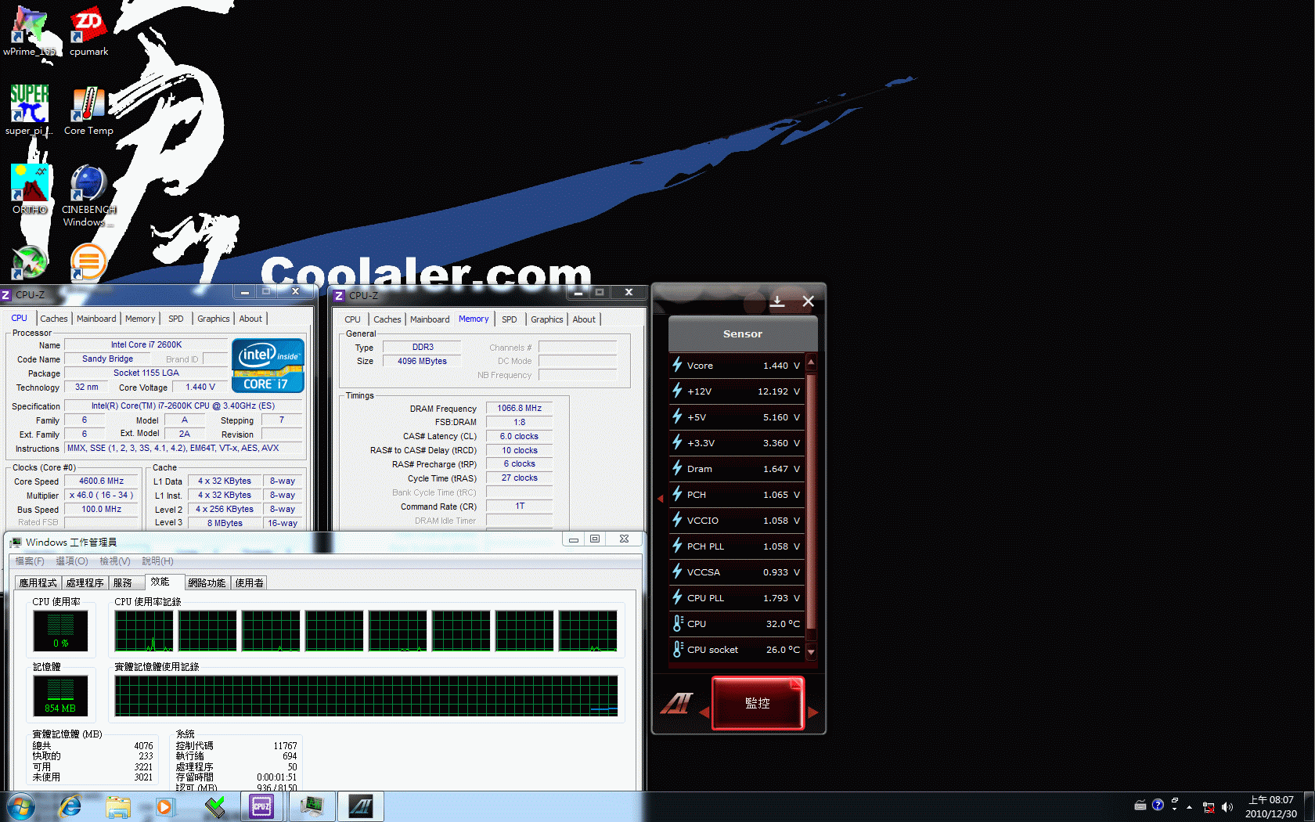
Task: Switch to AI Suite taskbar button
Action: point(361,806)
